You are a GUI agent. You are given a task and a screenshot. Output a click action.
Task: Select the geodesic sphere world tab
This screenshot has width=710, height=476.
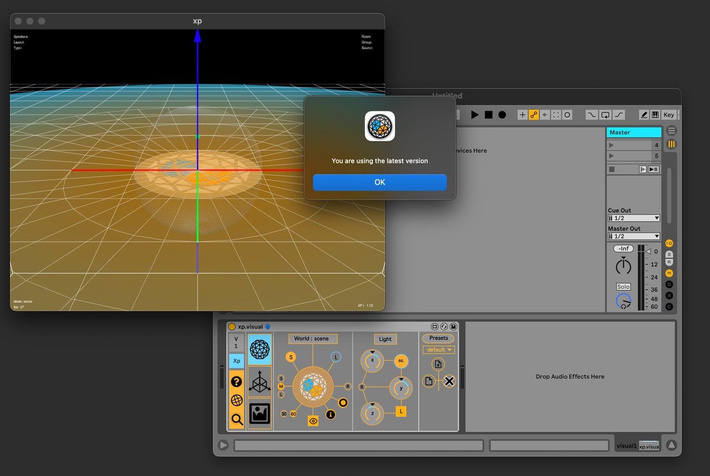point(260,349)
